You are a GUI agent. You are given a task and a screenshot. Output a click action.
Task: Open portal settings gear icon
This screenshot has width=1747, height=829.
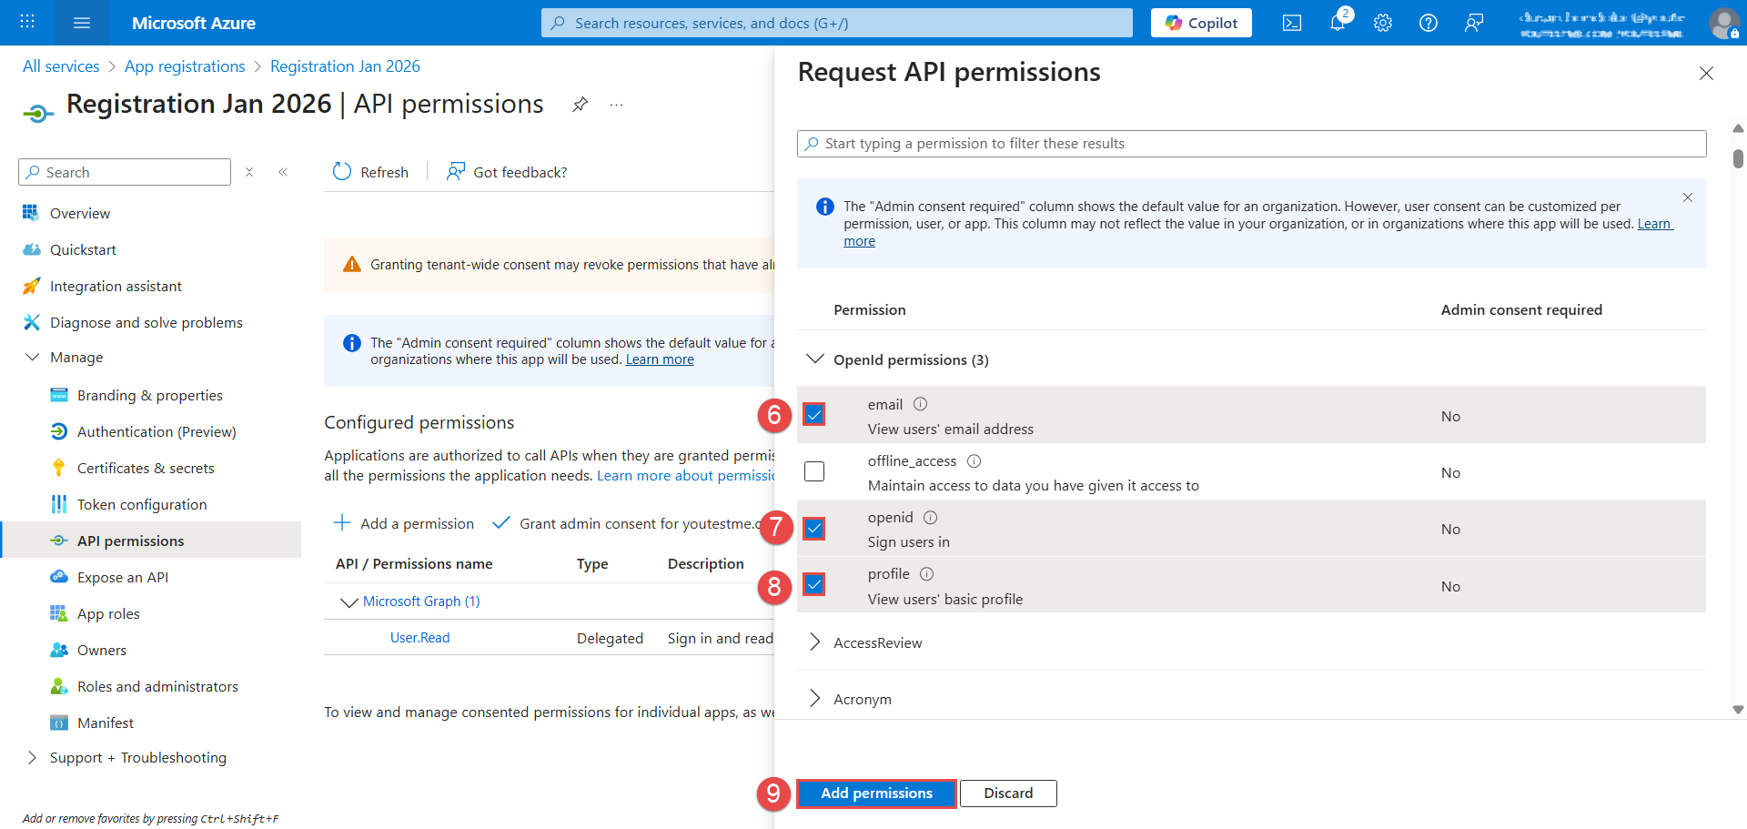(x=1382, y=23)
